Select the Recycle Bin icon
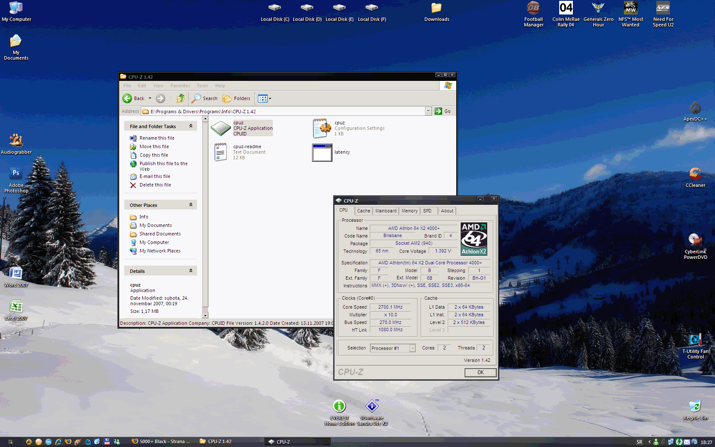Viewport: 715px width, 447px height. (695, 410)
